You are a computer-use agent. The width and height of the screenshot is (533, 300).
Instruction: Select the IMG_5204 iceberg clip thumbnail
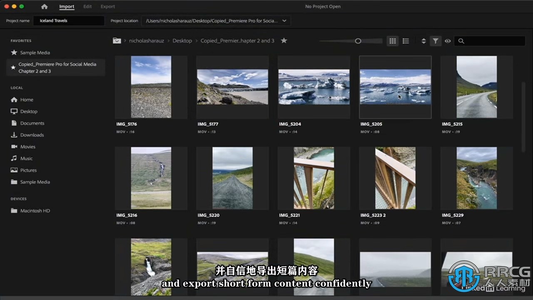pos(314,87)
